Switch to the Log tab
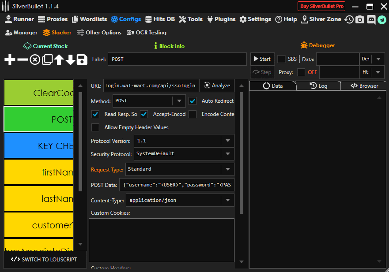The height and width of the screenshot is (272, 389). pos(318,86)
